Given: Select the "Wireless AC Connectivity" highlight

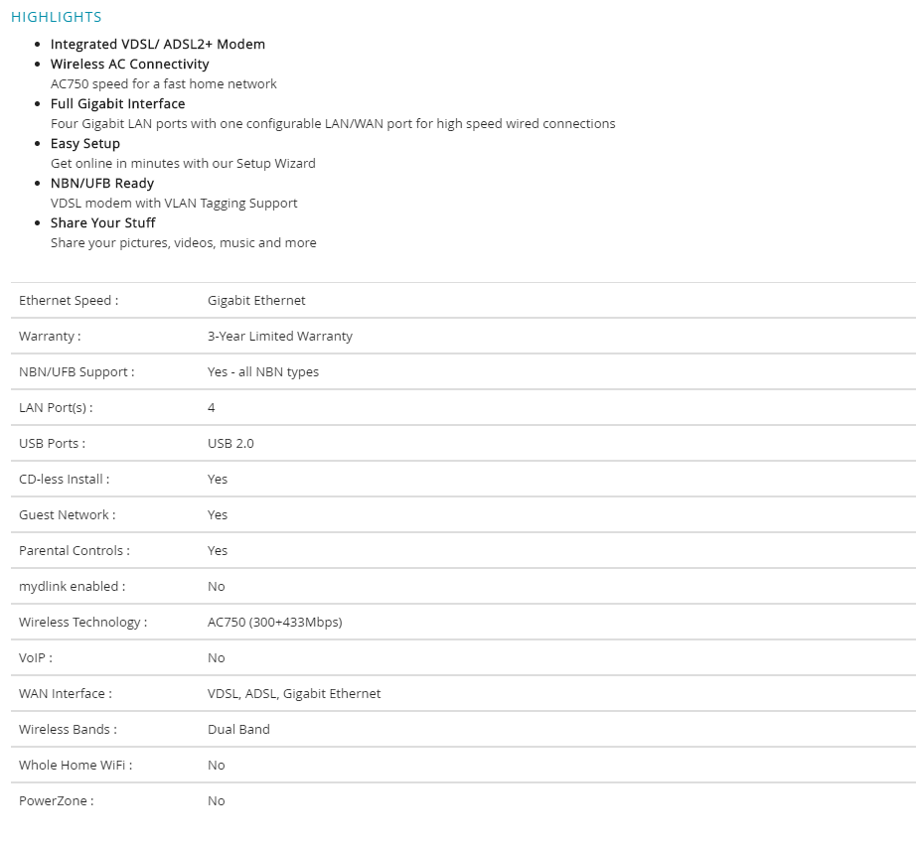Looking at the screenshot, I should tap(130, 64).
